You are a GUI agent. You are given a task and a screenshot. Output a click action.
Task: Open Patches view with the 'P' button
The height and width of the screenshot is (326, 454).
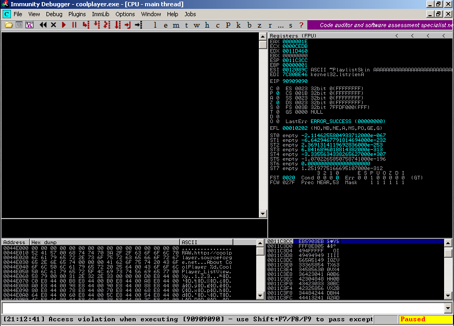pos(228,25)
